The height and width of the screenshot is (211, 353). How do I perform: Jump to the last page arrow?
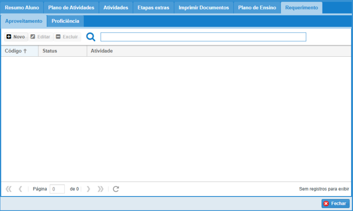click(101, 189)
